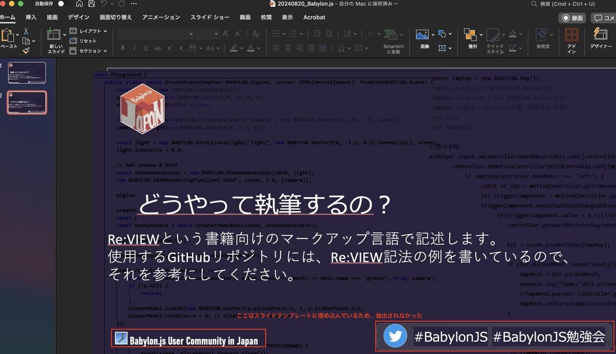Screen dimensions: 616x354
Task: Open the shape fill color
Action: coord(512,34)
